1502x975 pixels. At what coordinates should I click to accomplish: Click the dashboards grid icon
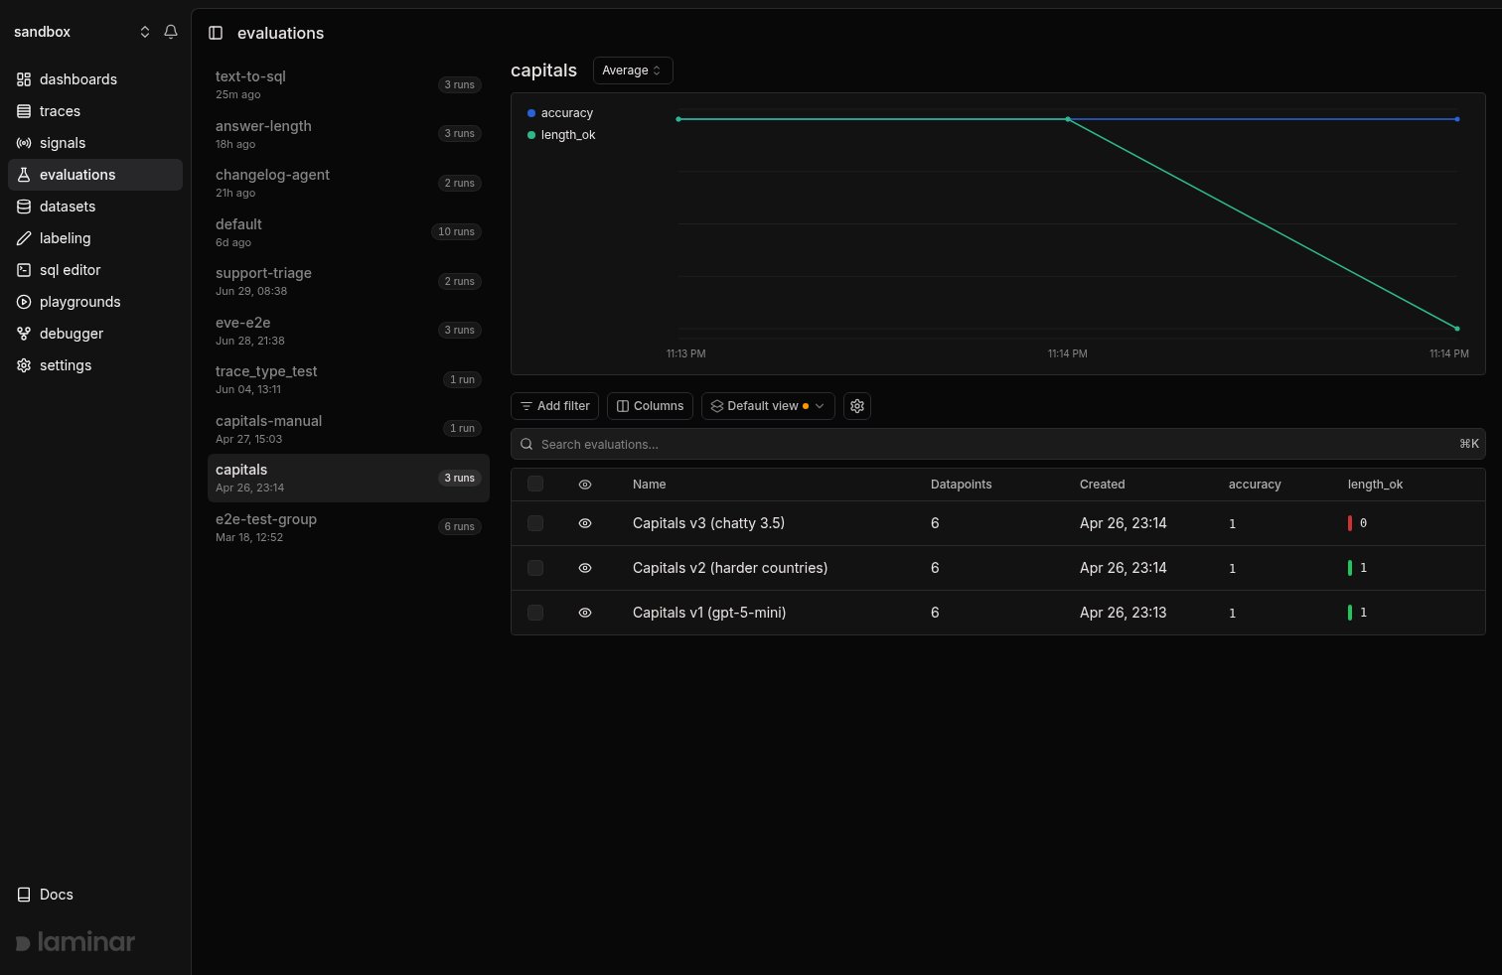pyautogui.click(x=24, y=79)
